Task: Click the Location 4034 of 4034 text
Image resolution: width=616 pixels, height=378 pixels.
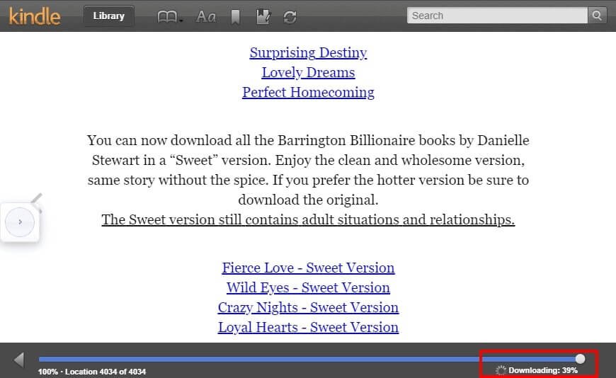Action: tap(105, 372)
